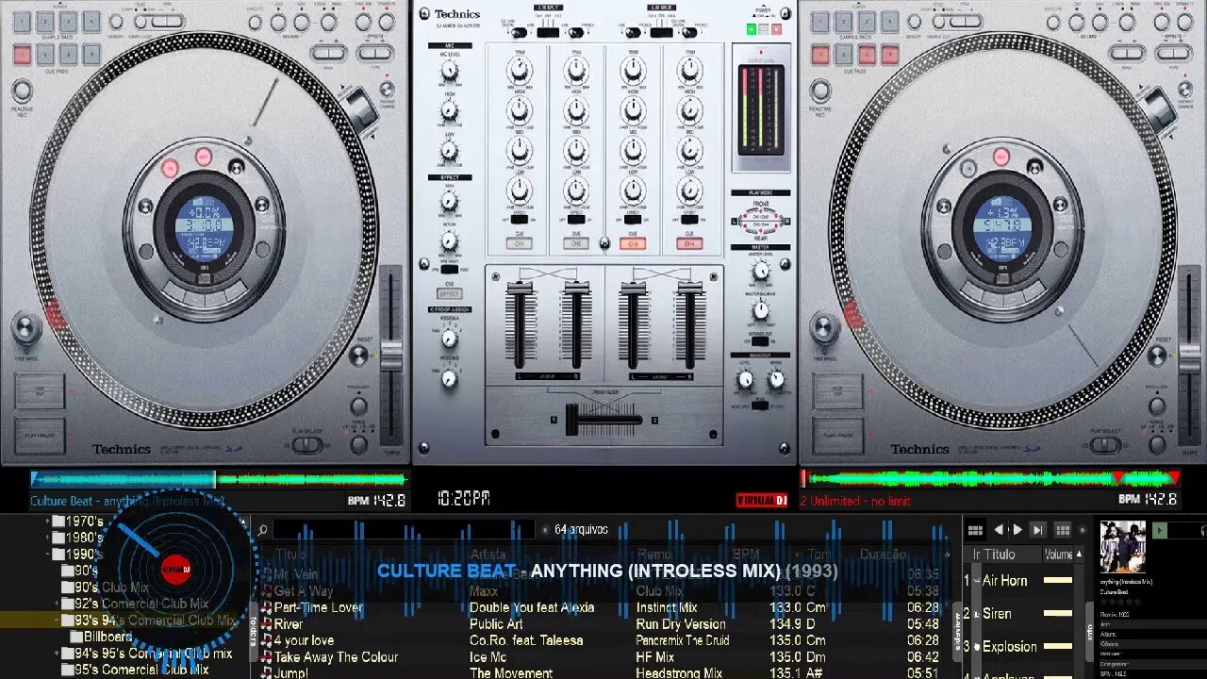Click the CUE EFFECT button on mixer
Screen dimensions: 1207x679
point(450,293)
